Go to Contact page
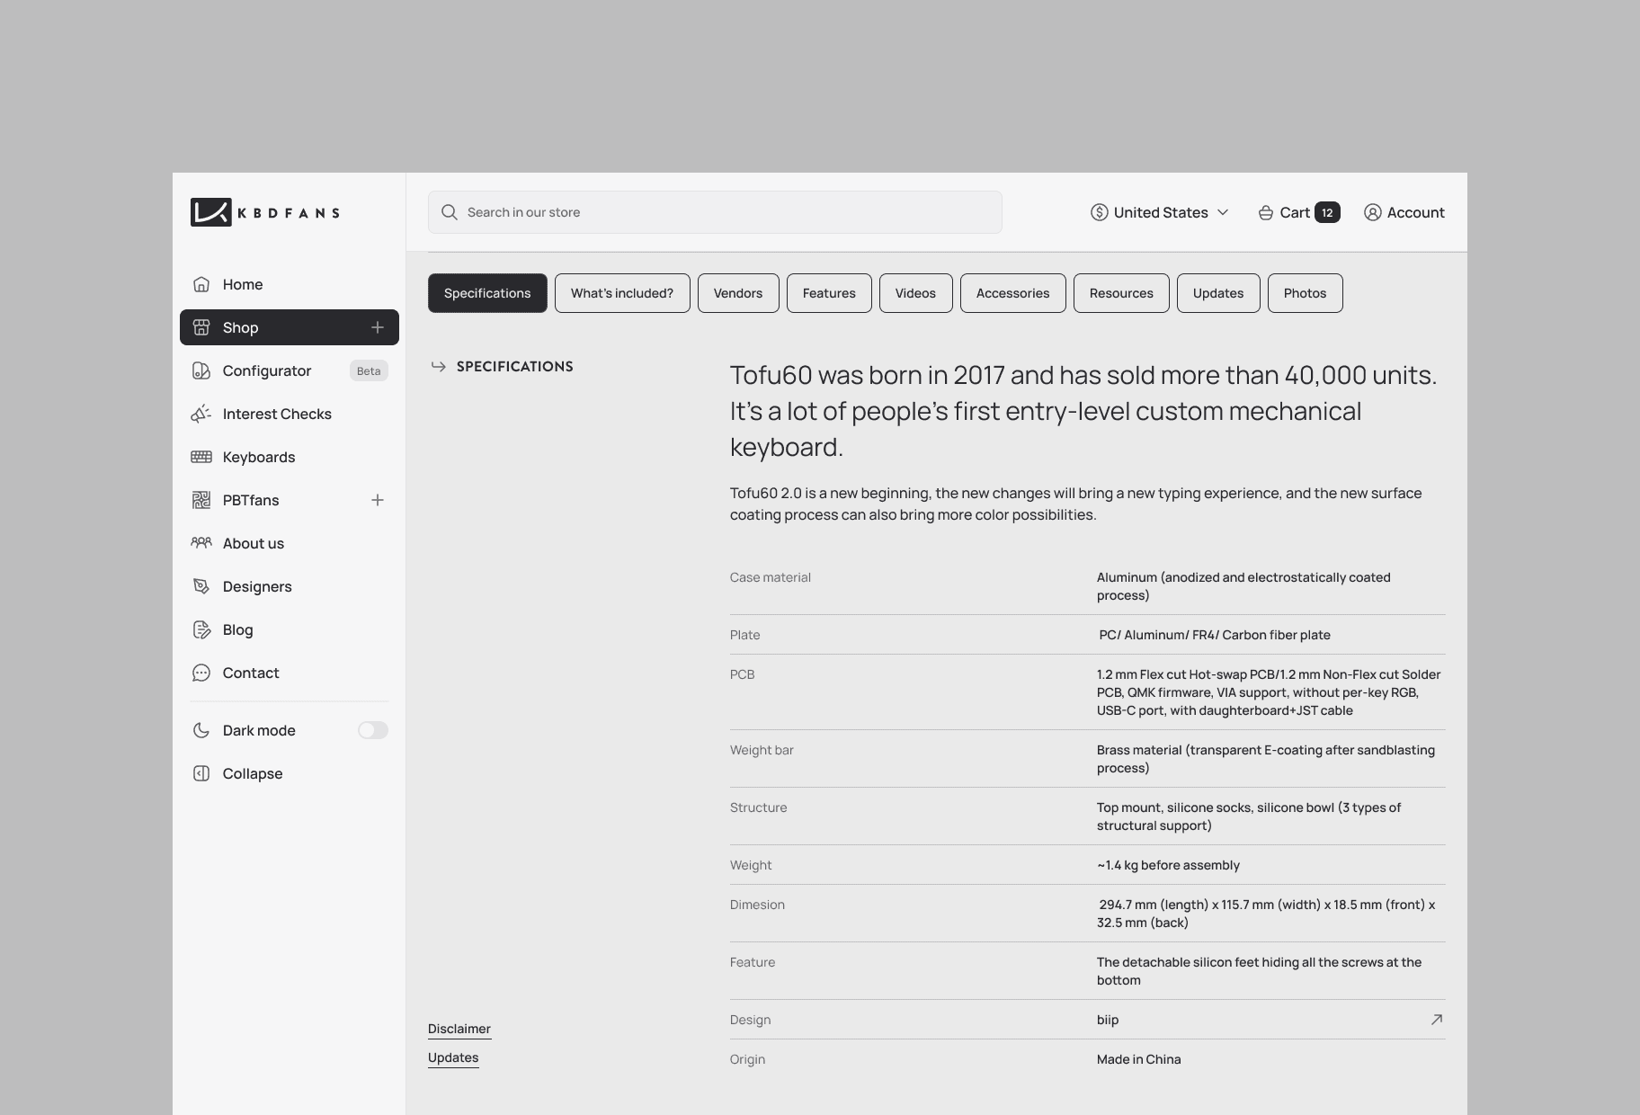This screenshot has height=1115, width=1640. pos(290,673)
